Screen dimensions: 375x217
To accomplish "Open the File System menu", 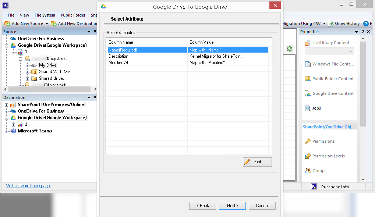I will coord(45,15).
